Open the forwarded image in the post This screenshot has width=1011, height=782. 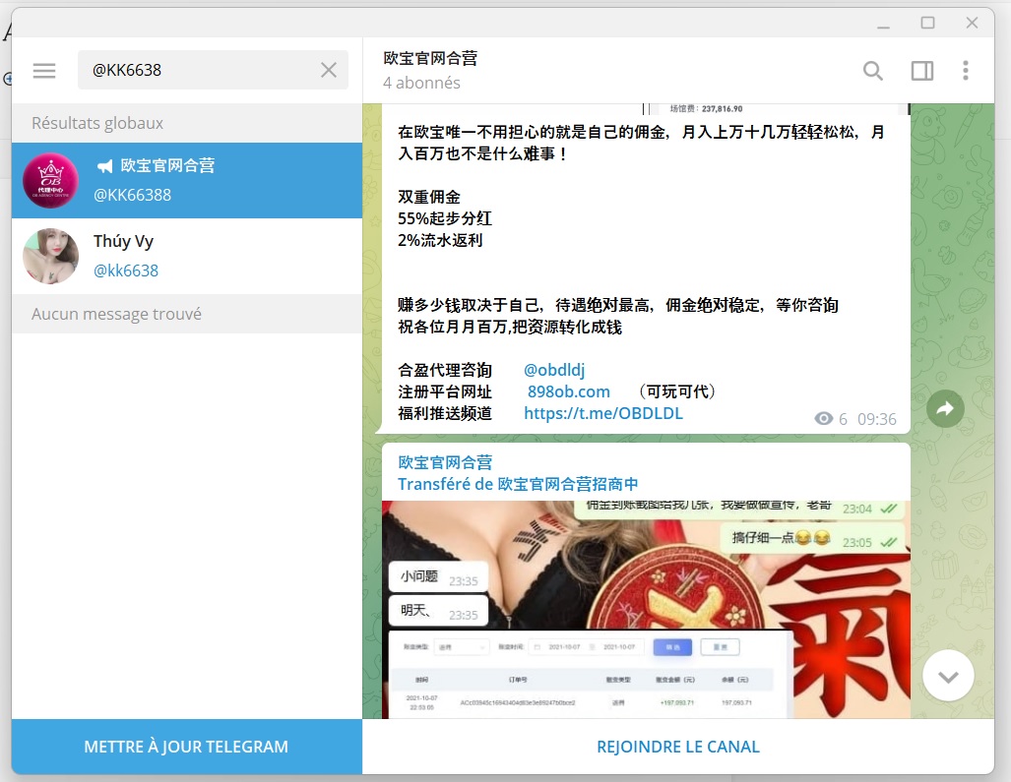pos(646,609)
